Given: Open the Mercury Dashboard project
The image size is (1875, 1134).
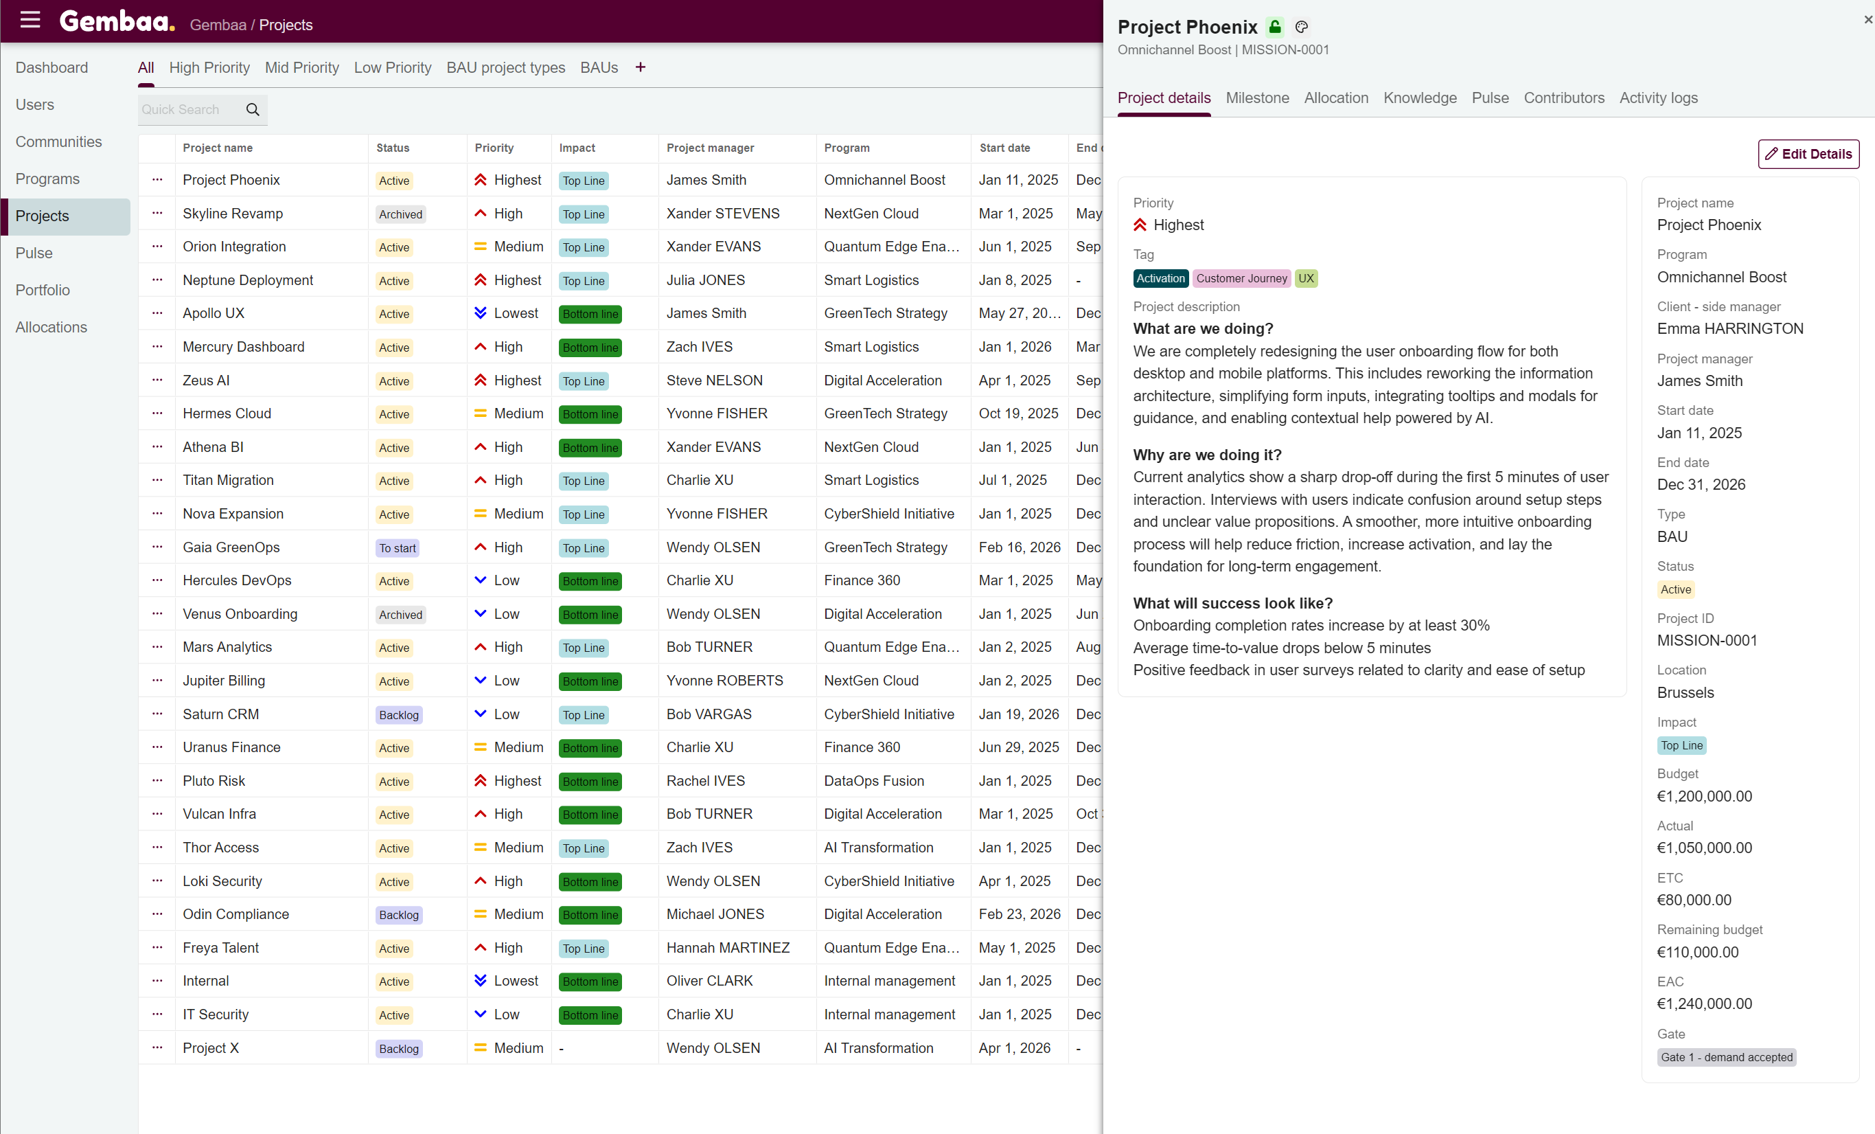Looking at the screenshot, I should pos(243,347).
